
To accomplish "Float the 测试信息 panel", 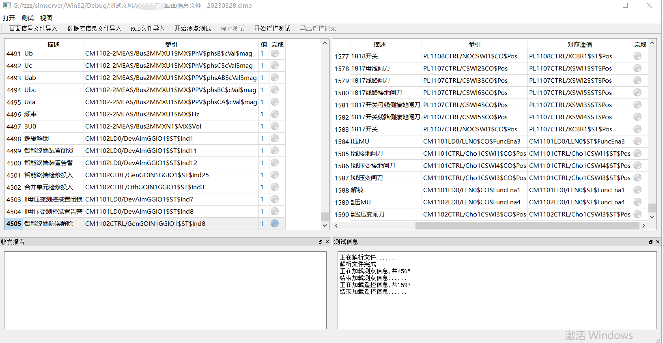I will [x=651, y=242].
